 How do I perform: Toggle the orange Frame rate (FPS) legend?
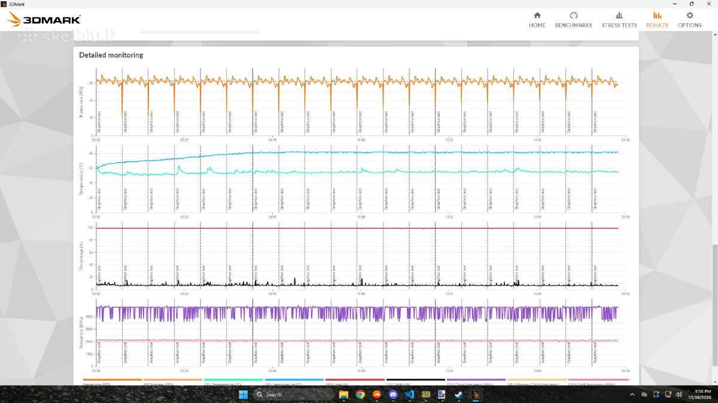click(x=112, y=382)
